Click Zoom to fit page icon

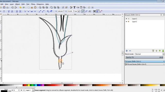[47, 7]
